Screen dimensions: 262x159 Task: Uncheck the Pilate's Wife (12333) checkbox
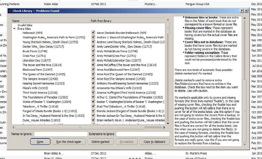(x=93, y=88)
